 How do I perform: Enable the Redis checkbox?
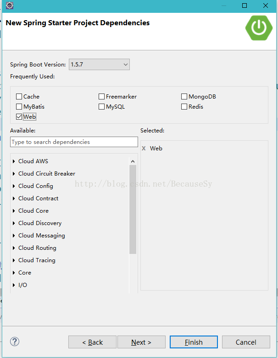[x=184, y=107]
